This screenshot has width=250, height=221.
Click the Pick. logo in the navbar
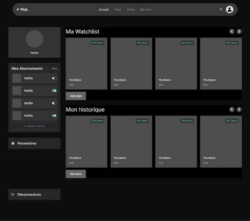point(22,10)
